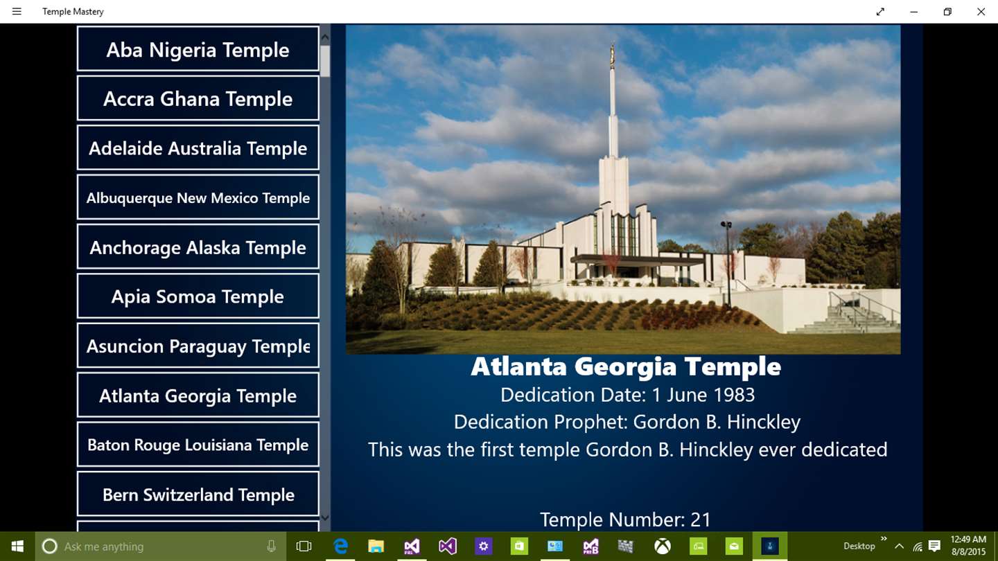
Task: Open the network Wi-Fi tray icon
Action: tap(918, 546)
